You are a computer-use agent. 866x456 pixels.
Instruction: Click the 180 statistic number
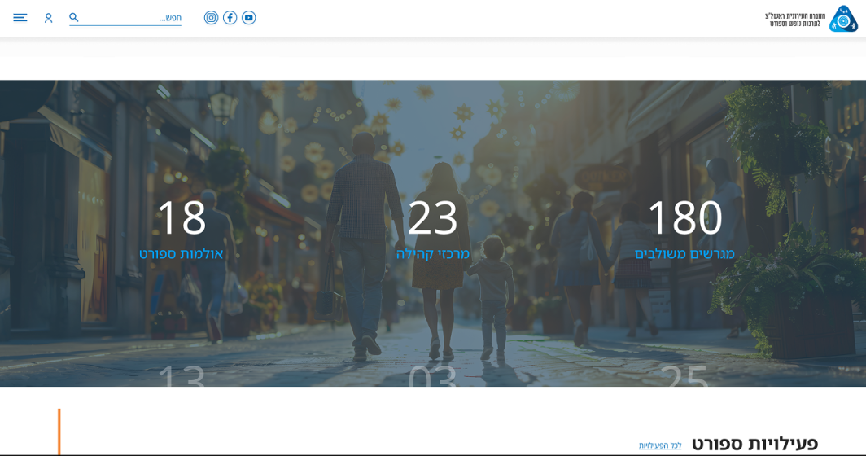coord(684,218)
